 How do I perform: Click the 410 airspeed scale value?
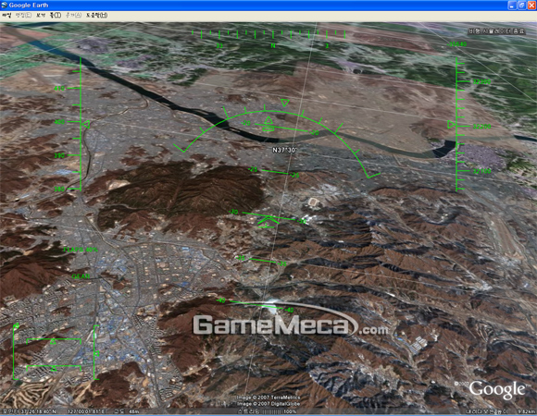tap(59, 88)
